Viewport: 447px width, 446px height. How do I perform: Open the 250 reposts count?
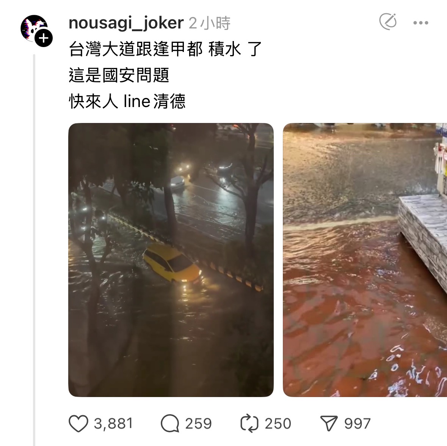pyautogui.click(x=278, y=424)
